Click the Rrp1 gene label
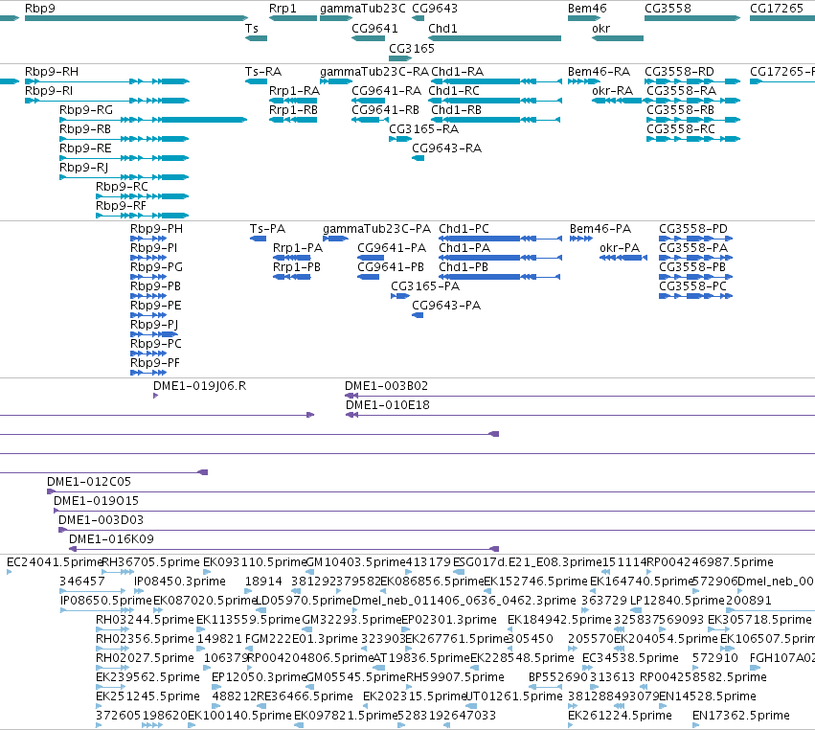815x730 pixels. [283, 9]
